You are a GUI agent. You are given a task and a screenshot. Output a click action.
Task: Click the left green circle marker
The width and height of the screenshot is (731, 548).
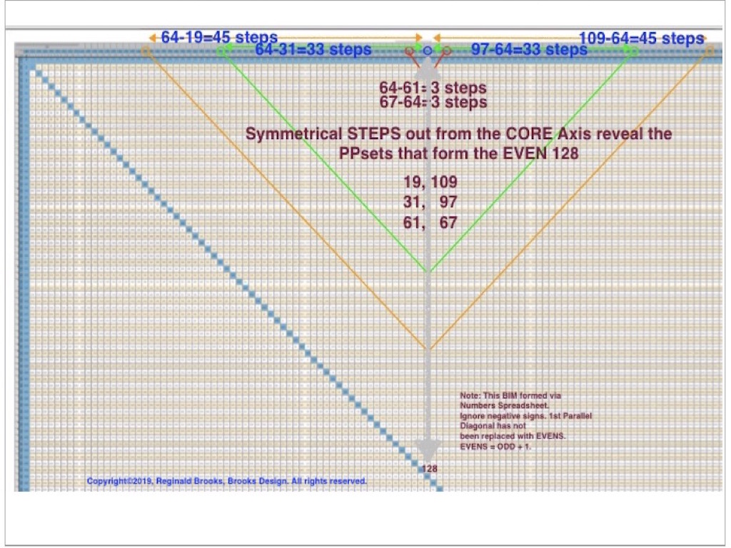pos(223,51)
